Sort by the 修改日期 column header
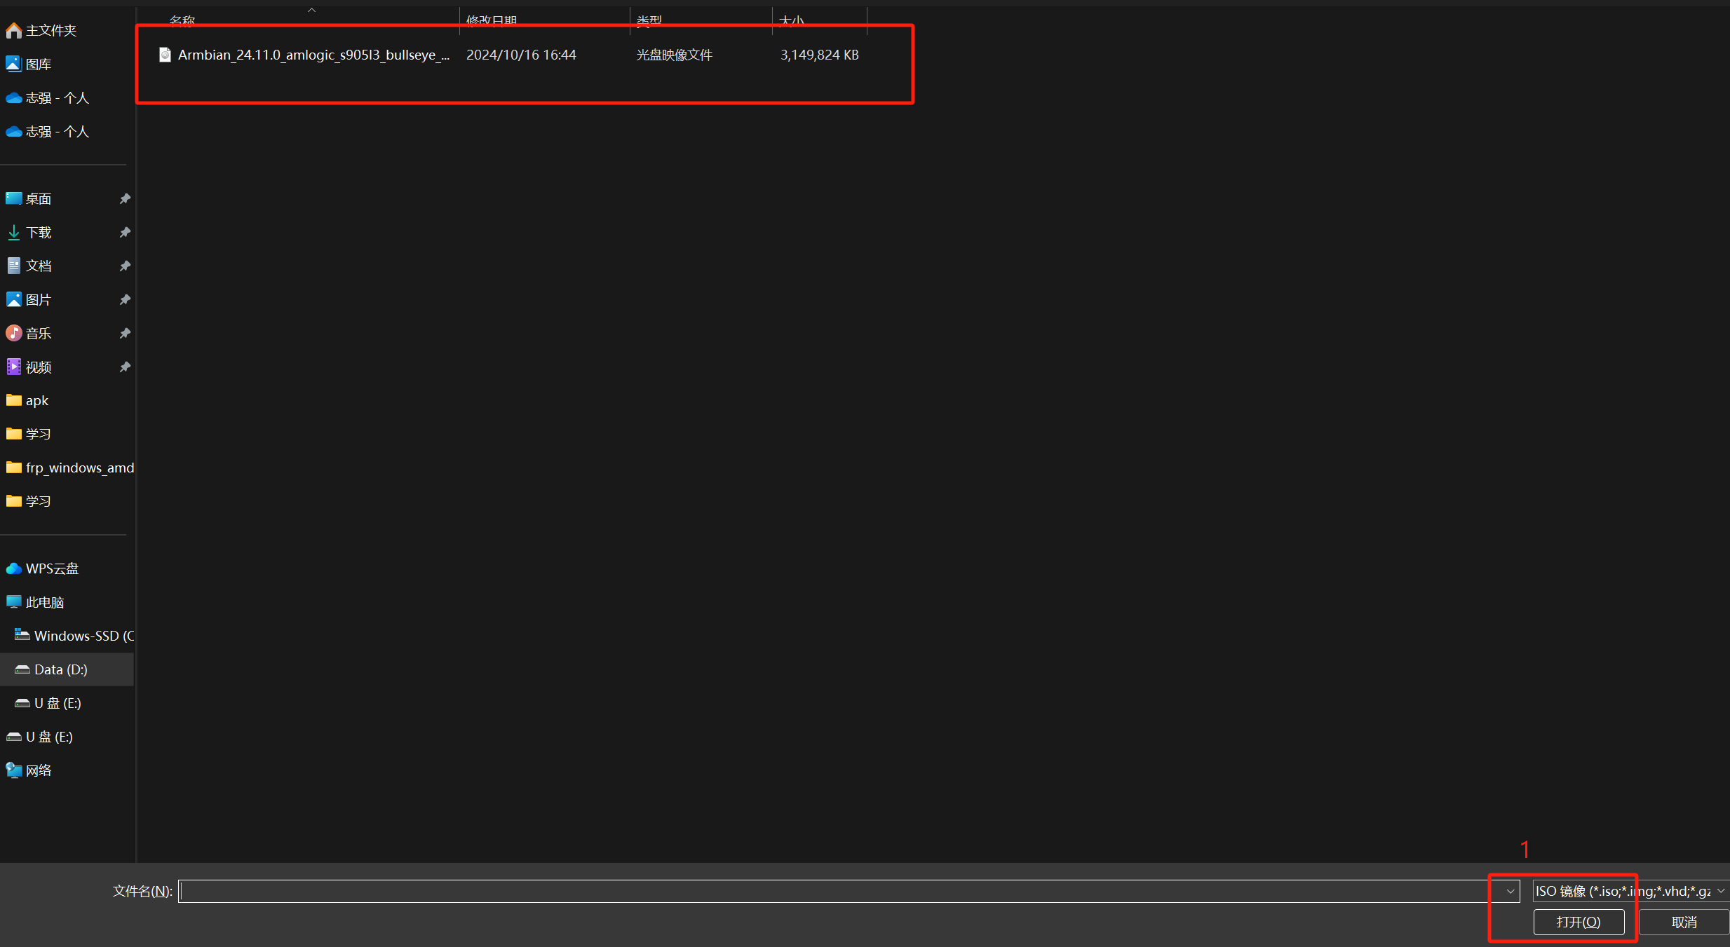This screenshot has width=1730, height=947. (x=491, y=20)
